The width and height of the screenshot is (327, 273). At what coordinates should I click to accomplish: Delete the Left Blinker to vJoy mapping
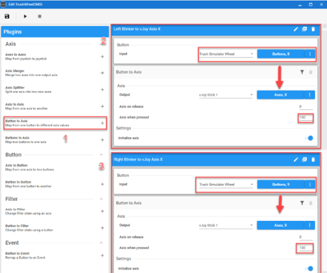[313, 29]
